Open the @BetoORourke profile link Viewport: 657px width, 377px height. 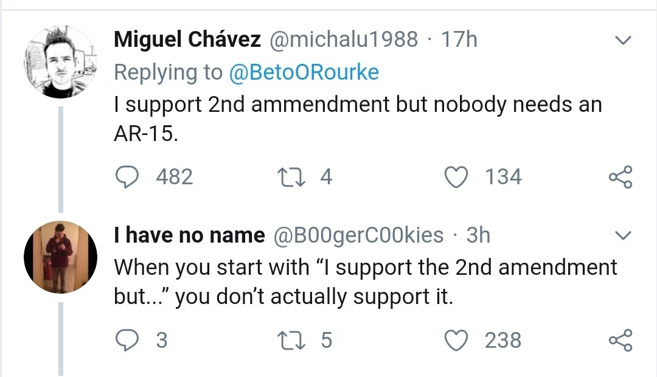point(304,72)
